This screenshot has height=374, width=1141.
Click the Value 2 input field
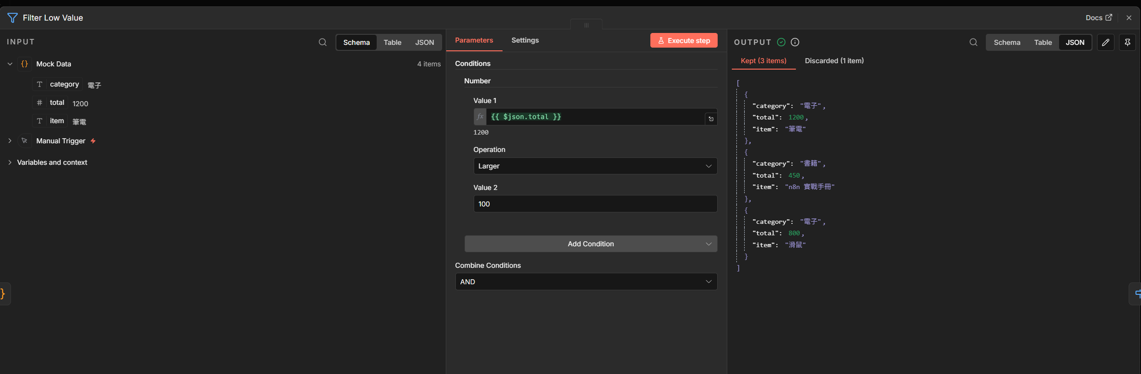pyautogui.click(x=595, y=204)
